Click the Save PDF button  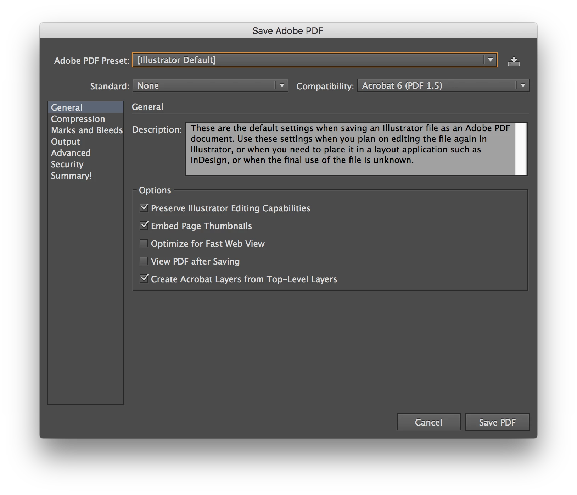tap(497, 422)
